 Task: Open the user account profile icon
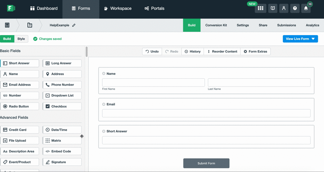pyautogui.click(x=283, y=8)
